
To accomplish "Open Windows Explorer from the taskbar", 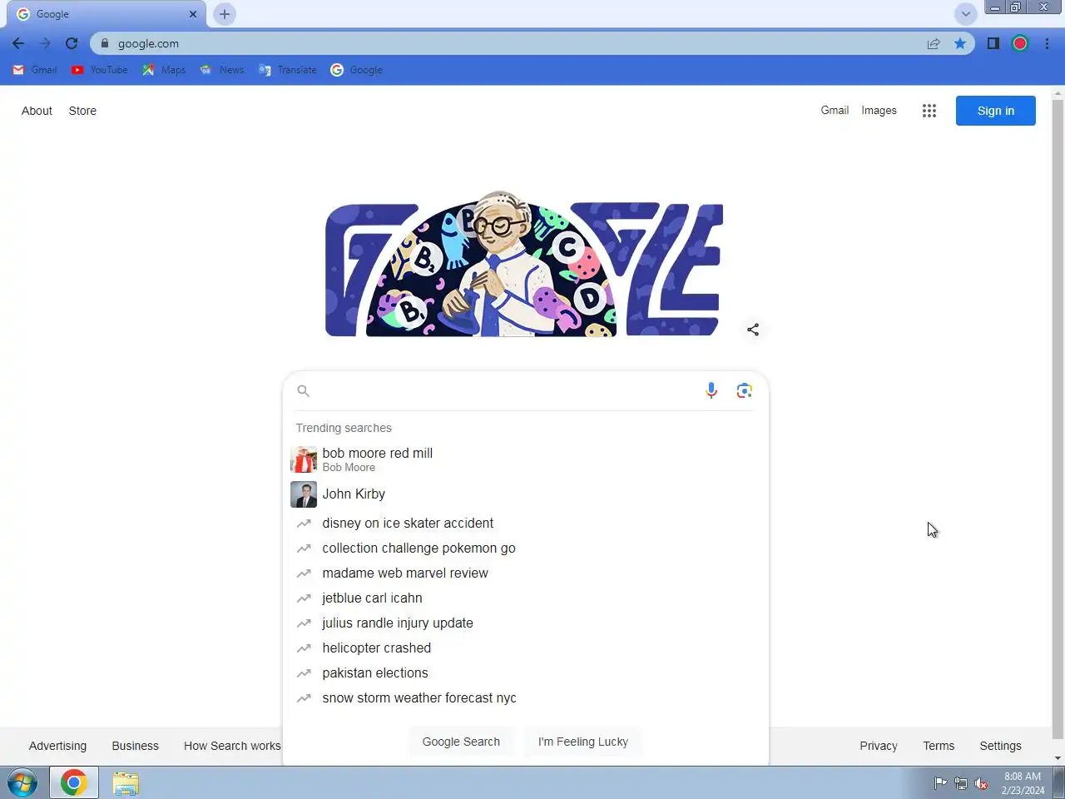I will (126, 783).
